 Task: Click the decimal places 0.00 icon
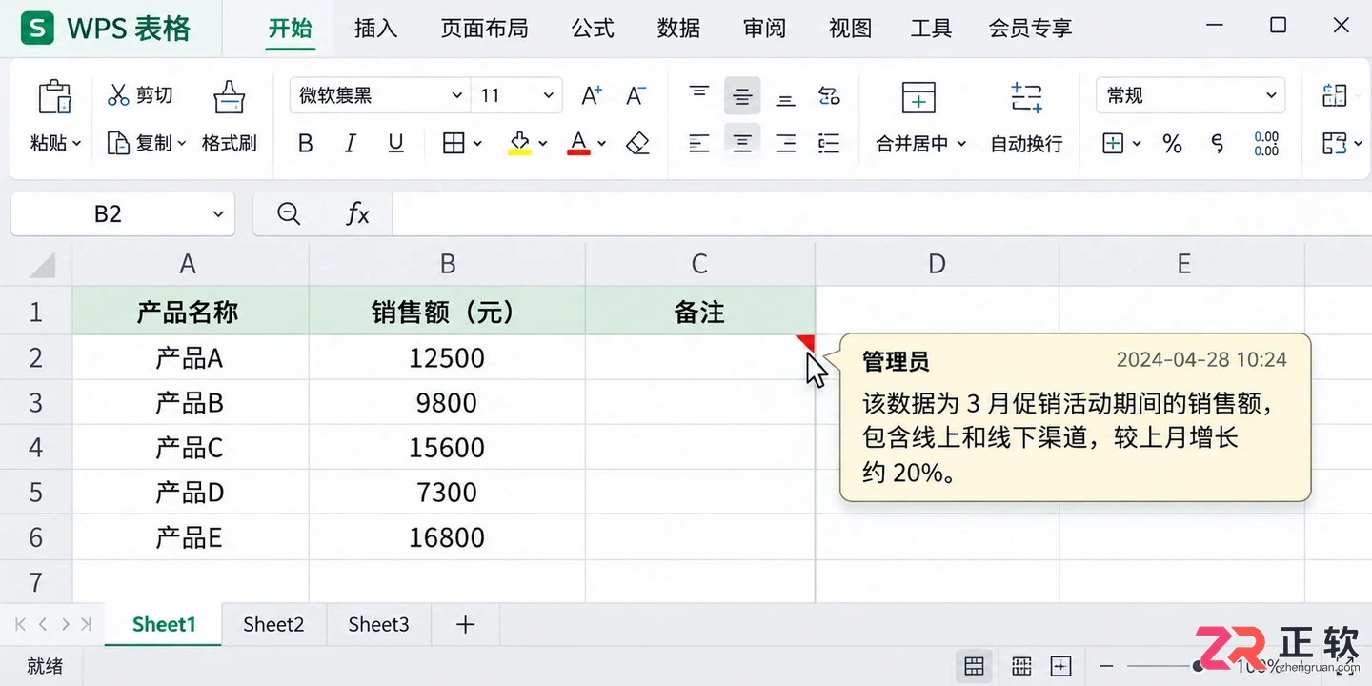click(1266, 144)
